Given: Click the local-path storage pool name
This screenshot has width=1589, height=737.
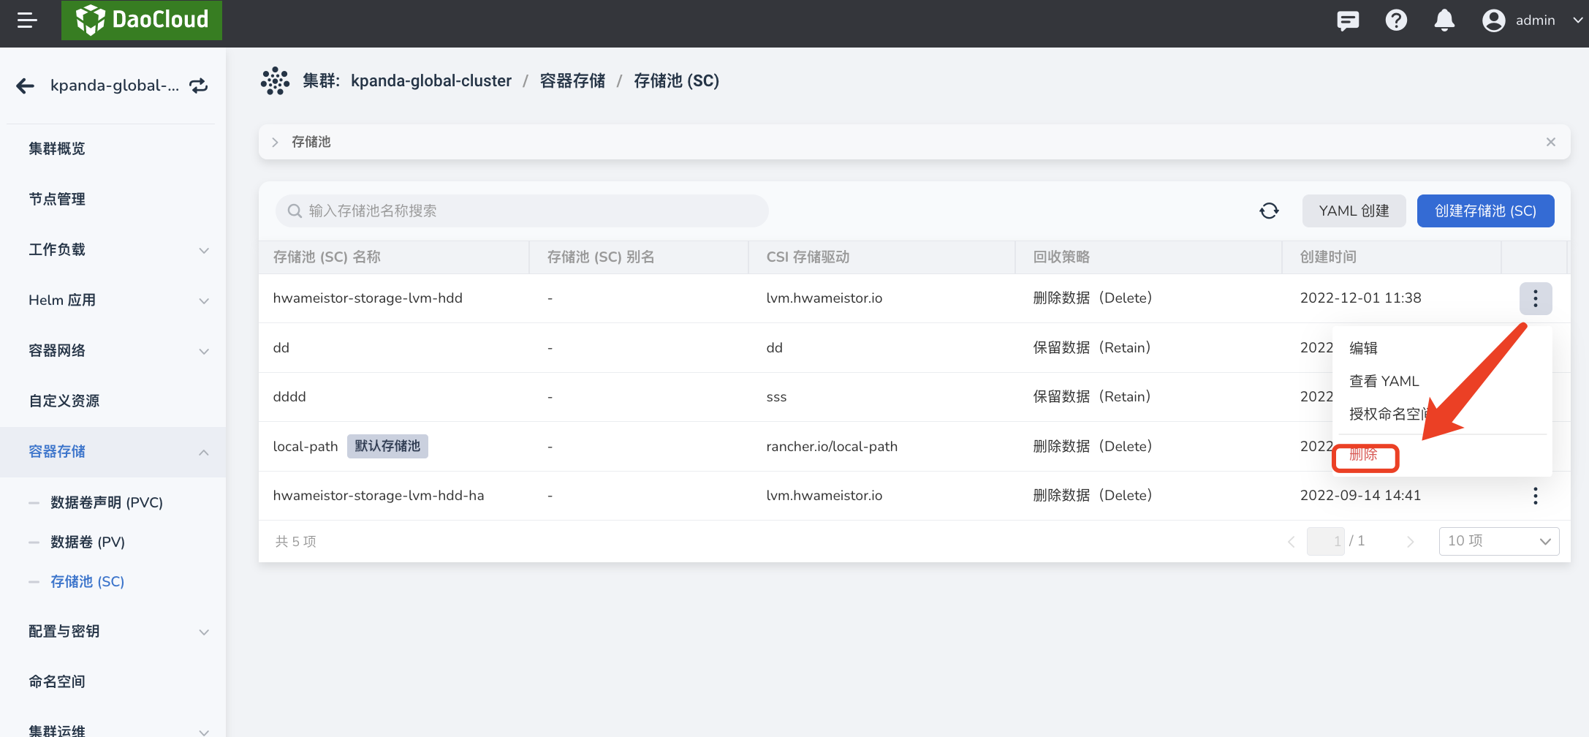Looking at the screenshot, I should (306, 447).
